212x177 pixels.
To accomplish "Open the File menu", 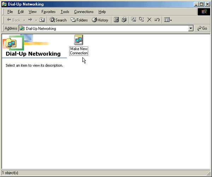I will tap(10, 12).
